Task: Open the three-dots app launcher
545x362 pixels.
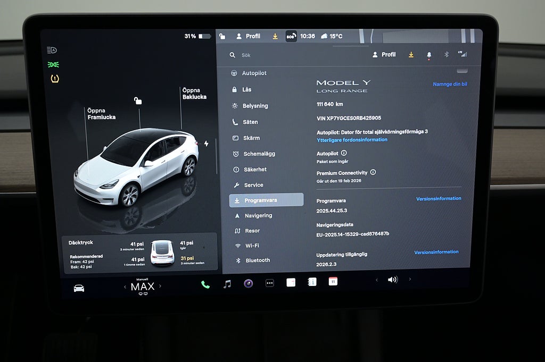Action: [270, 283]
